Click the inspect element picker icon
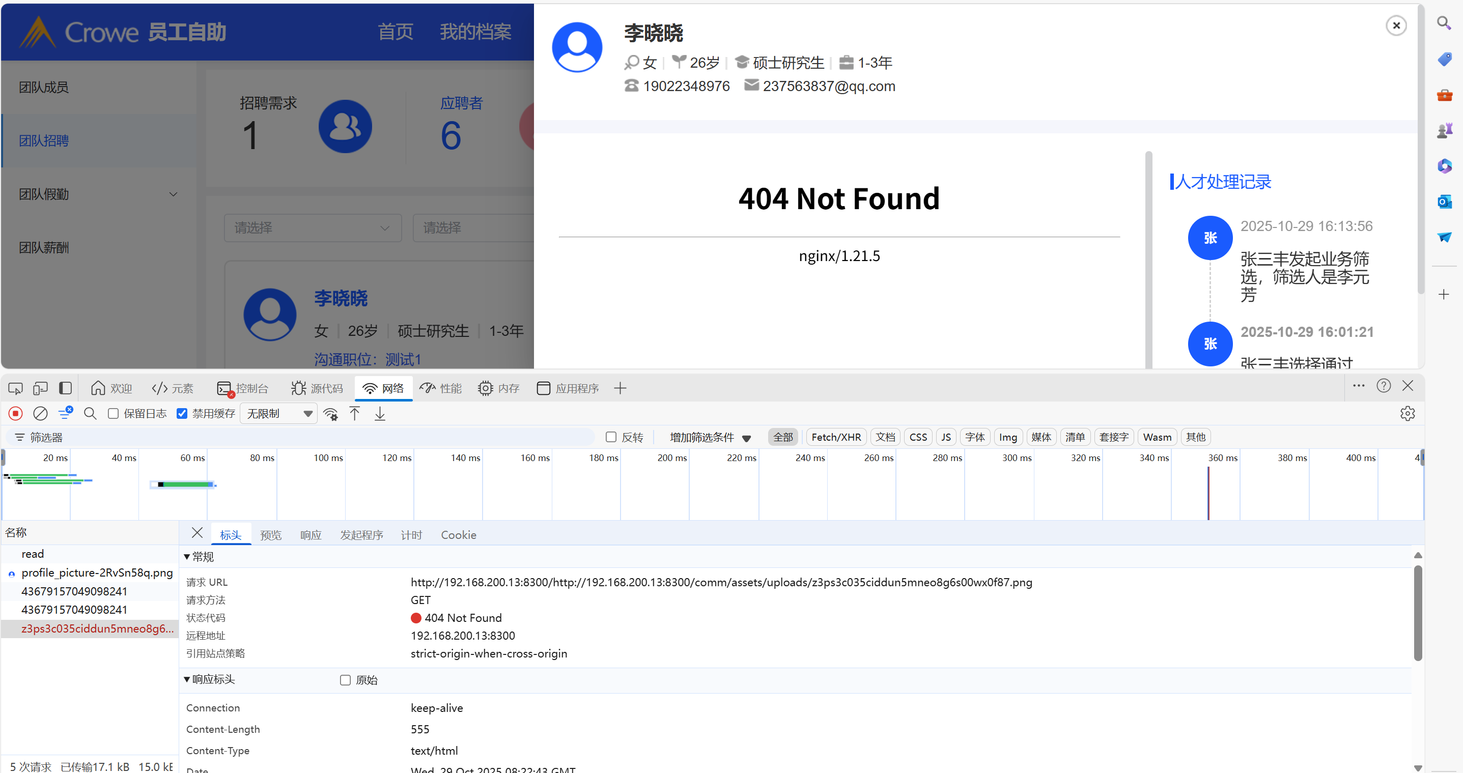This screenshot has width=1463, height=773. coord(15,388)
